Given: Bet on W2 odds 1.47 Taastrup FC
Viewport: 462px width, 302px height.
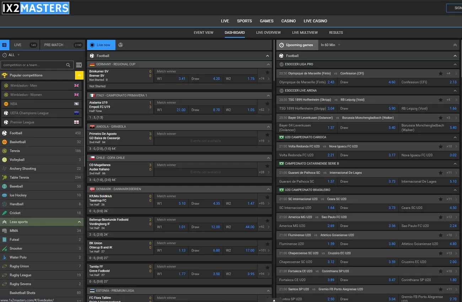Looking at the screenshot, I should [x=241, y=204].
